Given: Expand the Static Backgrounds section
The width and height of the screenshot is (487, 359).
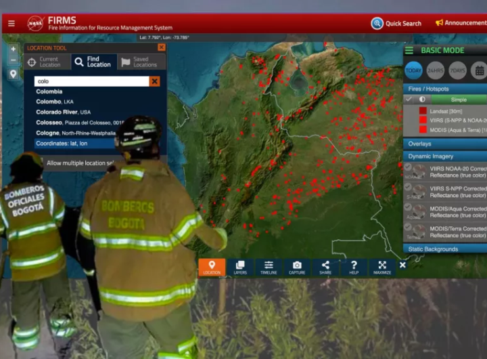Looking at the screenshot, I should (x=444, y=249).
